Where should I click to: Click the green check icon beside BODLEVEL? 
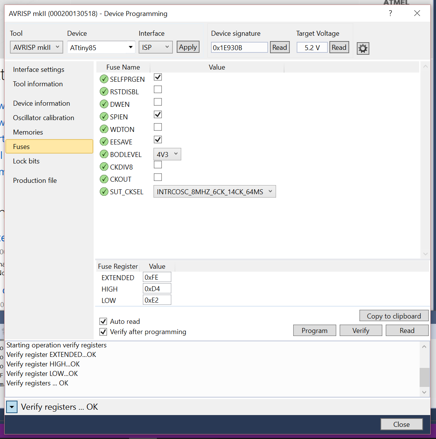coord(104,154)
